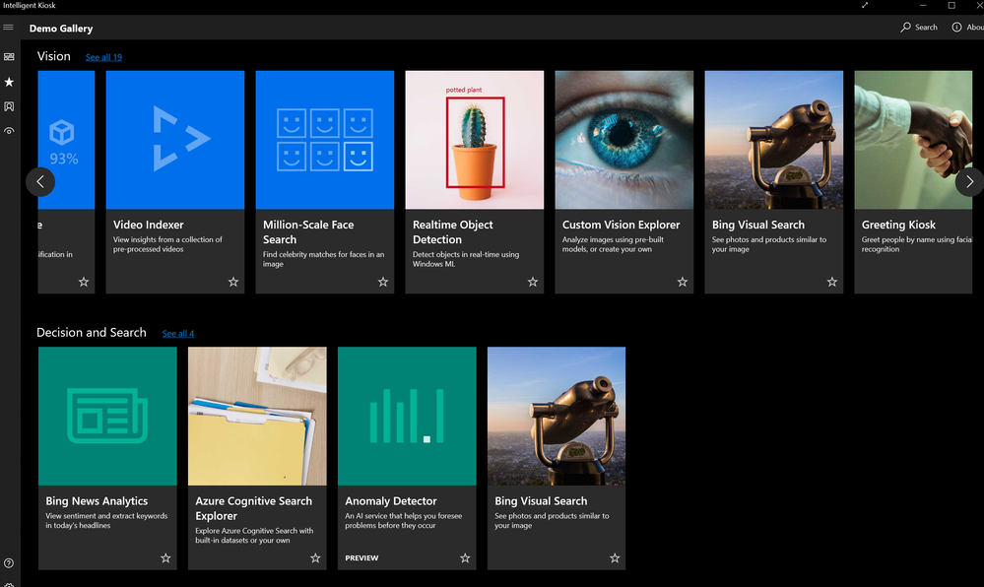Click the PREVIEW label on Anomaly Detector

(361, 557)
